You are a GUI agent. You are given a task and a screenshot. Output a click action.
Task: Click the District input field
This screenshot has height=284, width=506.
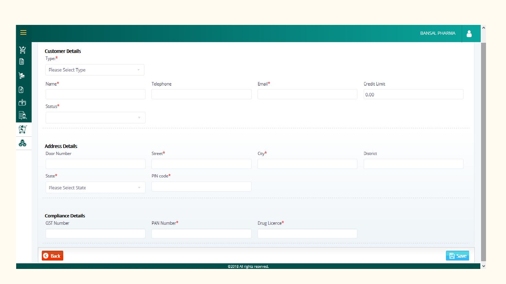(x=414, y=164)
